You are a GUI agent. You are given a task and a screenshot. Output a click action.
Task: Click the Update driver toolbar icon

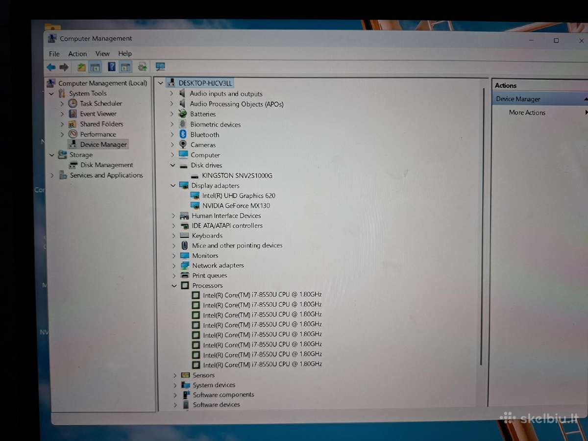tap(142, 67)
